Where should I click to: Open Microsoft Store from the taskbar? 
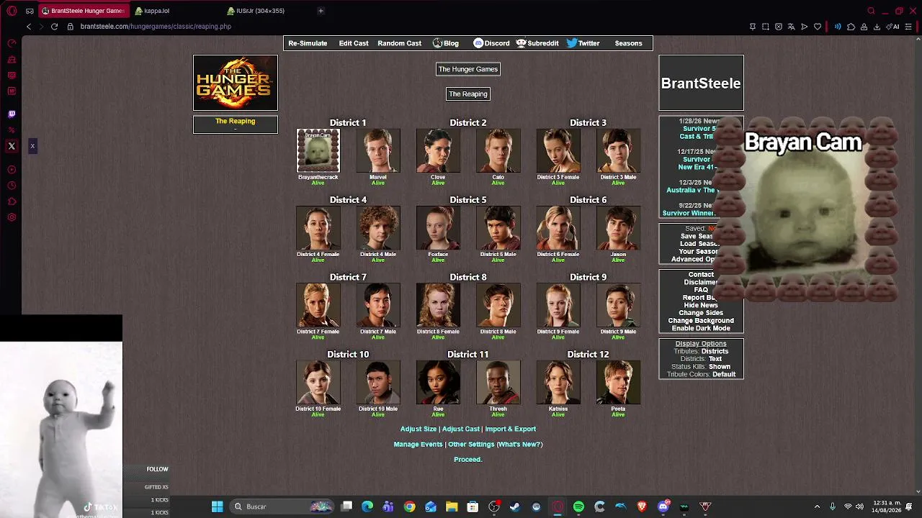(473, 506)
